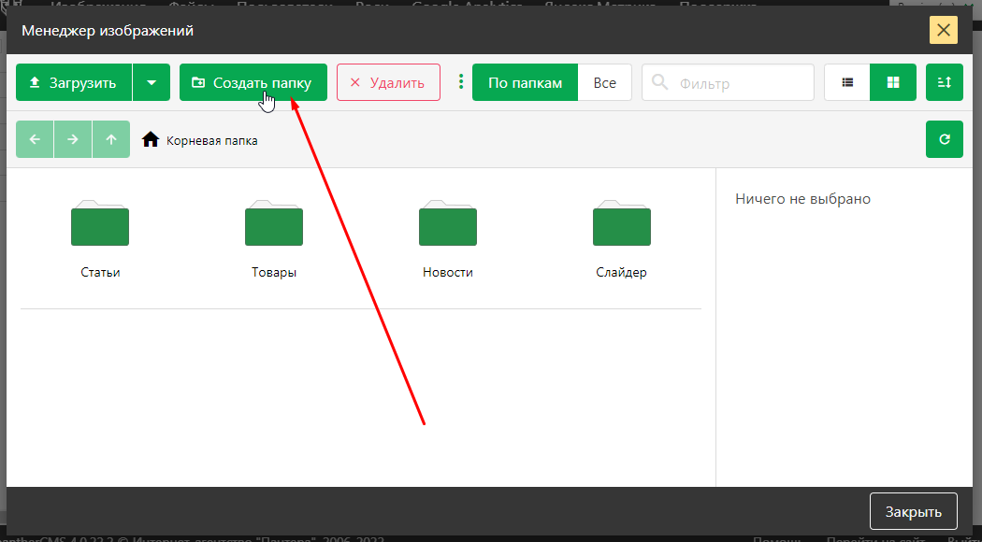Click the Закрыть button
This screenshot has height=542, width=982.
tap(913, 512)
